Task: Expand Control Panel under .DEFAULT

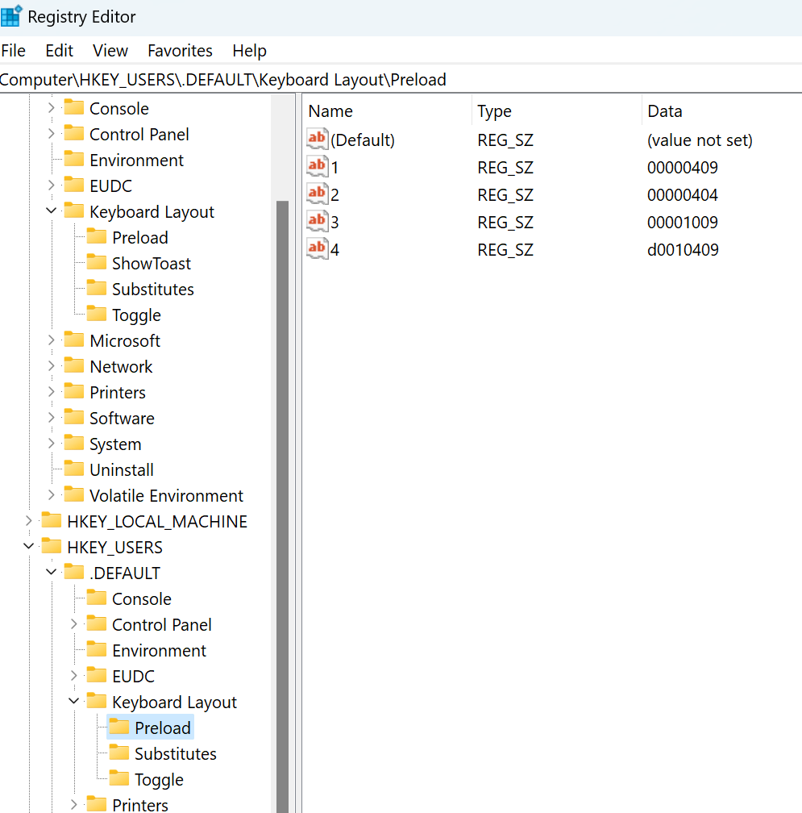Action: [73, 623]
